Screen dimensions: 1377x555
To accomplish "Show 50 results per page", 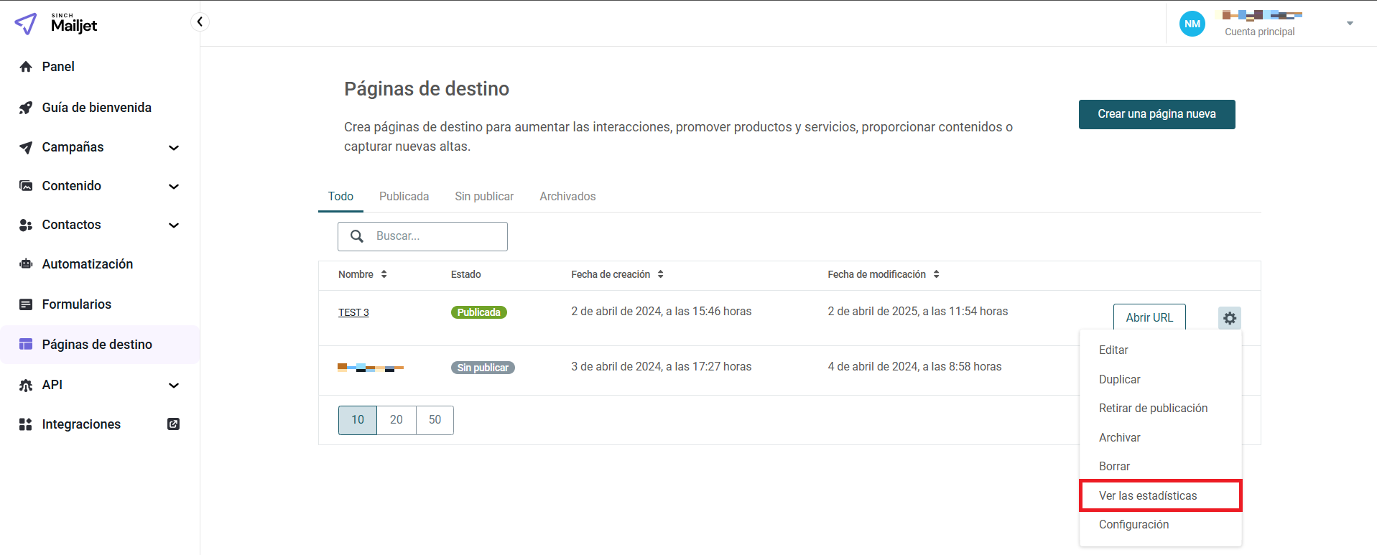I will (x=435, y=420).
